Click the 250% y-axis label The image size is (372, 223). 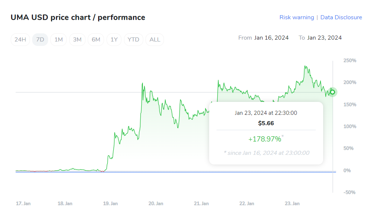click(x=350, y=60)
